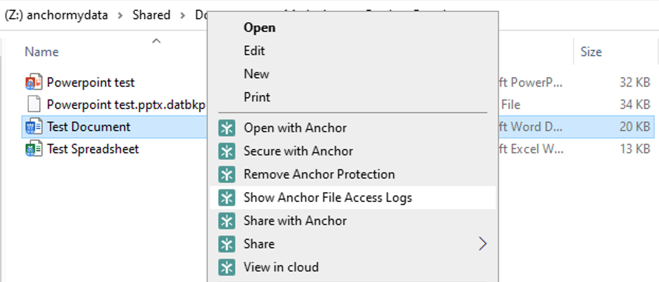
Task: Click the blank file icon for Powerpoint test.pptx.datbkp
Action: (x=33, y=105)
